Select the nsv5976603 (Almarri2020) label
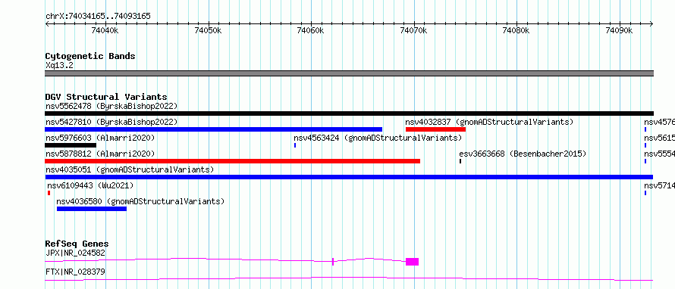The image size is (675, 289). (x=100, y=138)
